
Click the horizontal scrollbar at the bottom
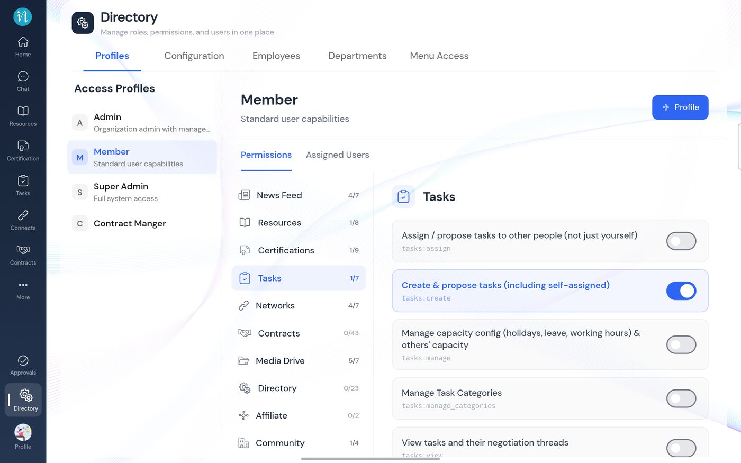370,459
